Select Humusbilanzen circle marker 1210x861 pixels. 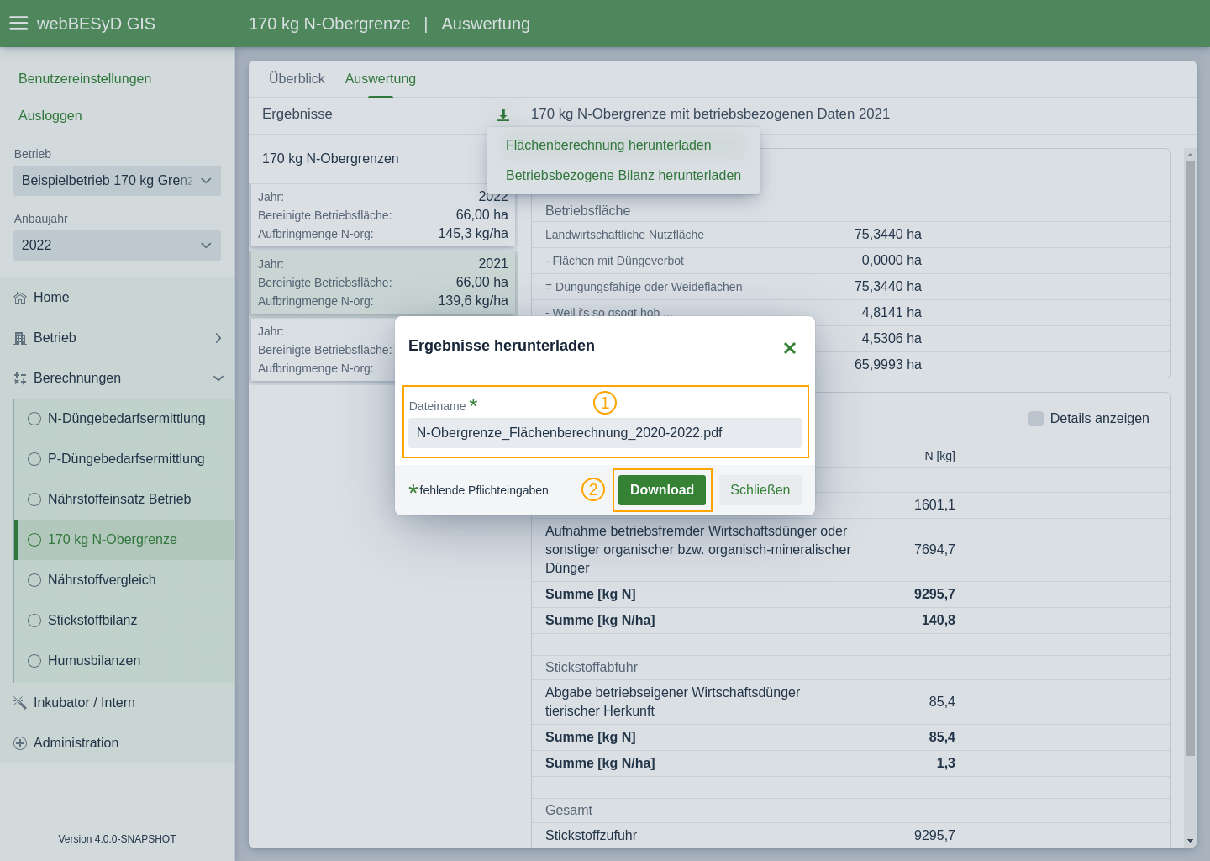click(34, 661)
